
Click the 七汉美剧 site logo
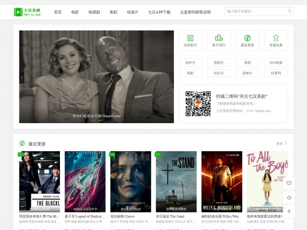coord(27,12)
